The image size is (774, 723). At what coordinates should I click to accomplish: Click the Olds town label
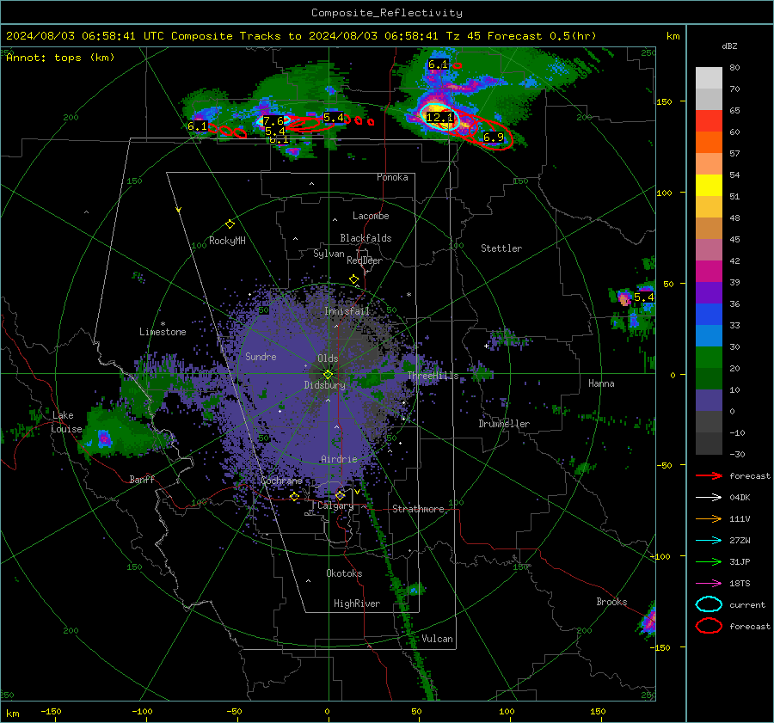click(x=328, y=358)
